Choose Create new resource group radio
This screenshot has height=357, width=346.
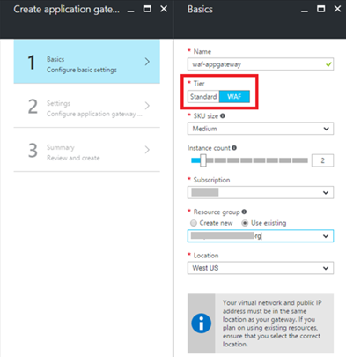[194, 223]
